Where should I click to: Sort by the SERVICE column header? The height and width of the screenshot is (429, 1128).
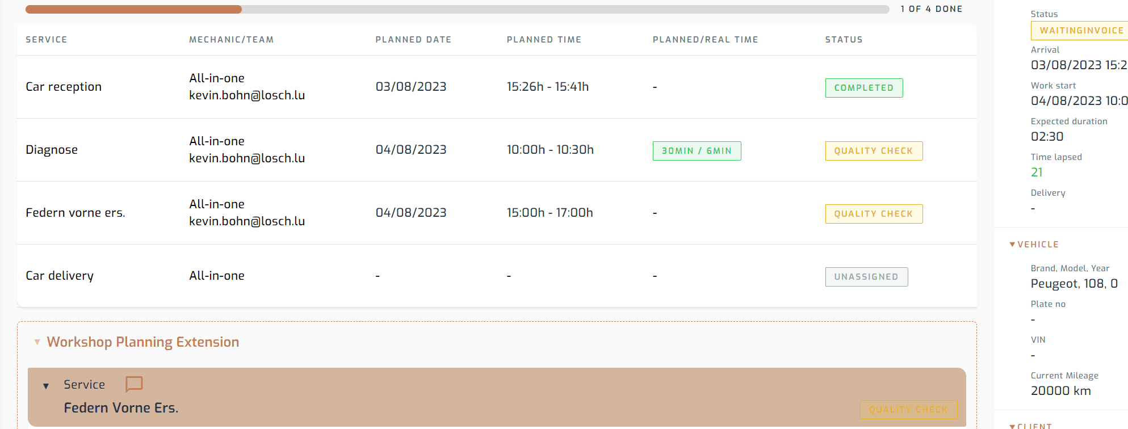click(47, 40)
